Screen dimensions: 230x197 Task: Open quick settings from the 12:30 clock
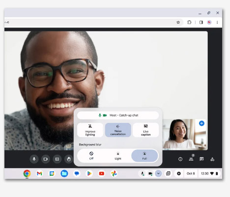209,173
